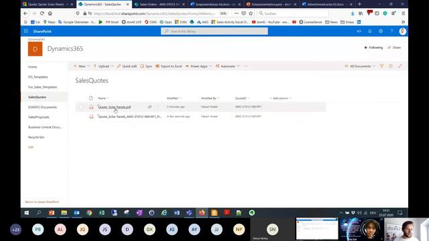Open the QuoteID column header menu

click(243, 98)
